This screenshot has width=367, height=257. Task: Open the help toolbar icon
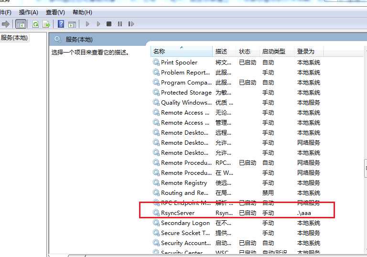pyautogui.click(x=61, y=24)
